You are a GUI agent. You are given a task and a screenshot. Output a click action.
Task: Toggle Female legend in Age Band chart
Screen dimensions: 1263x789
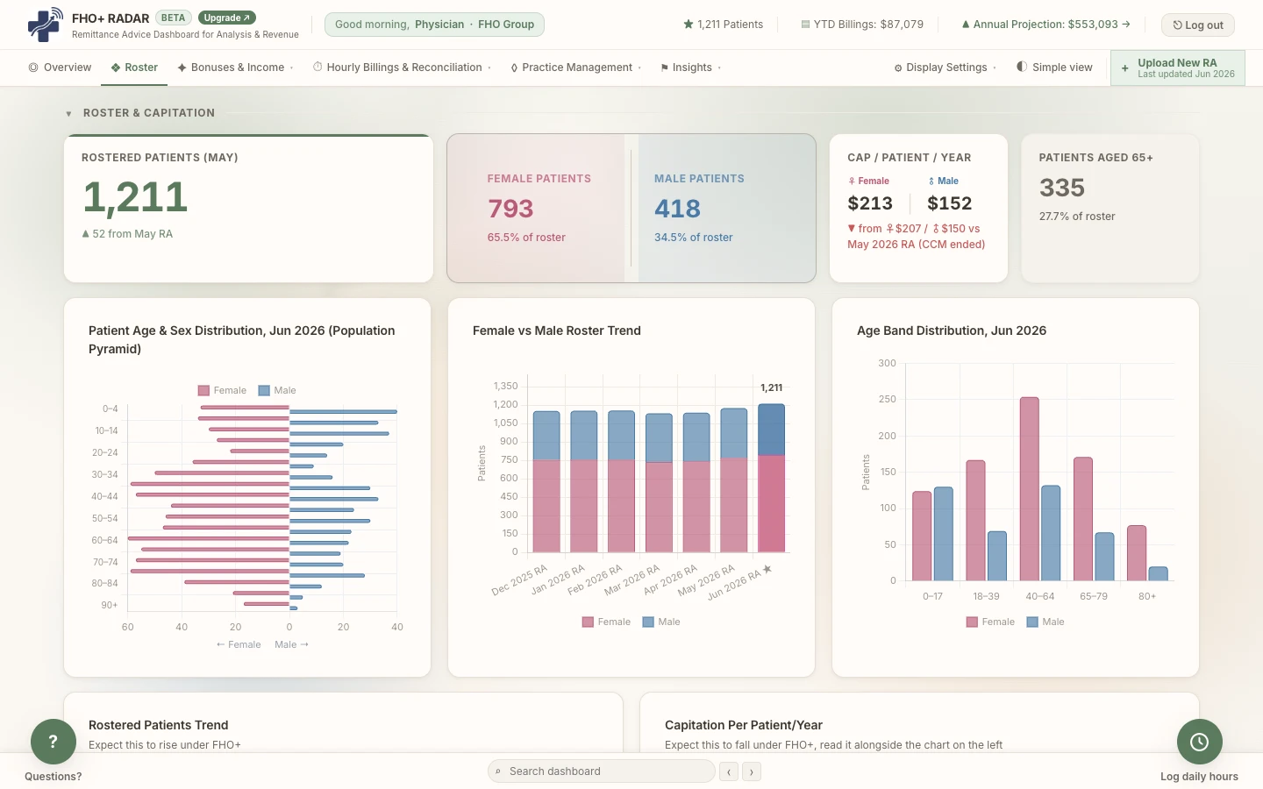991,622
